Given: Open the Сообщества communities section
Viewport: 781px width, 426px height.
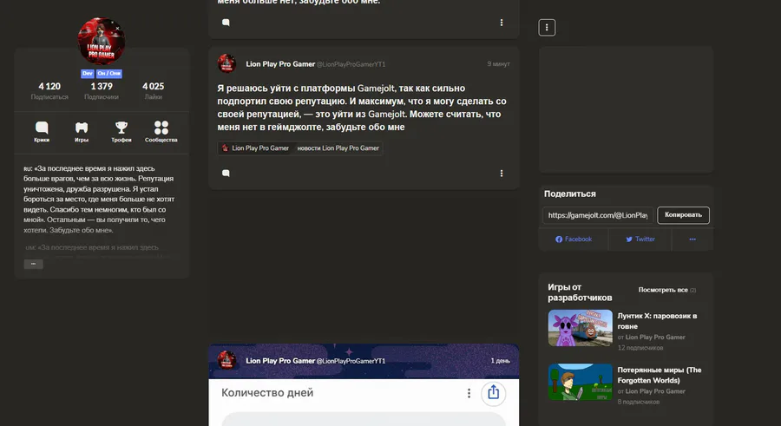Looking at the screenshot, I should click(161, 132).
